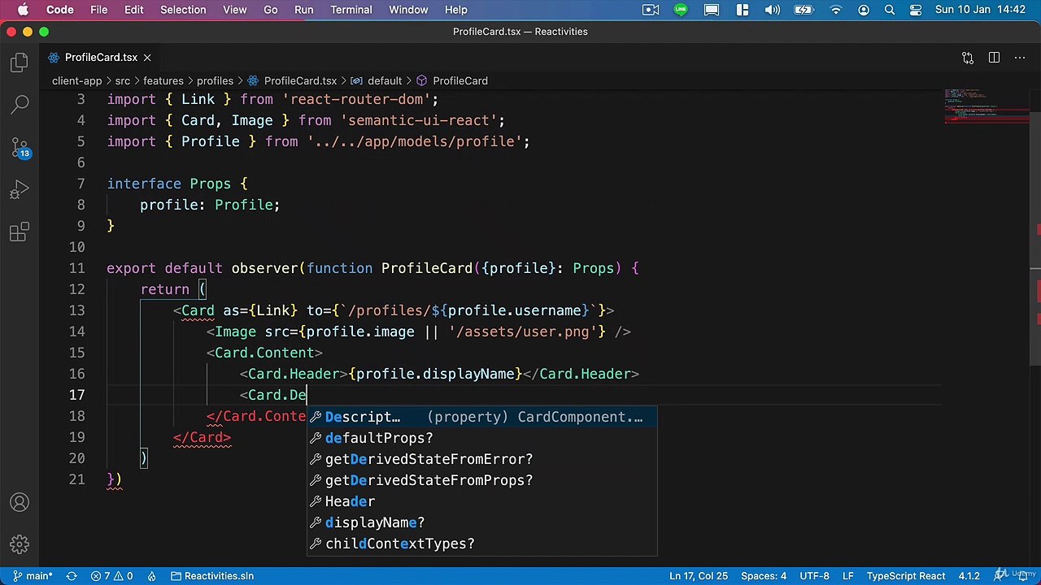Open the Run and Debug view
Viewport: 1041px width, 585px height.
(20, 190)
